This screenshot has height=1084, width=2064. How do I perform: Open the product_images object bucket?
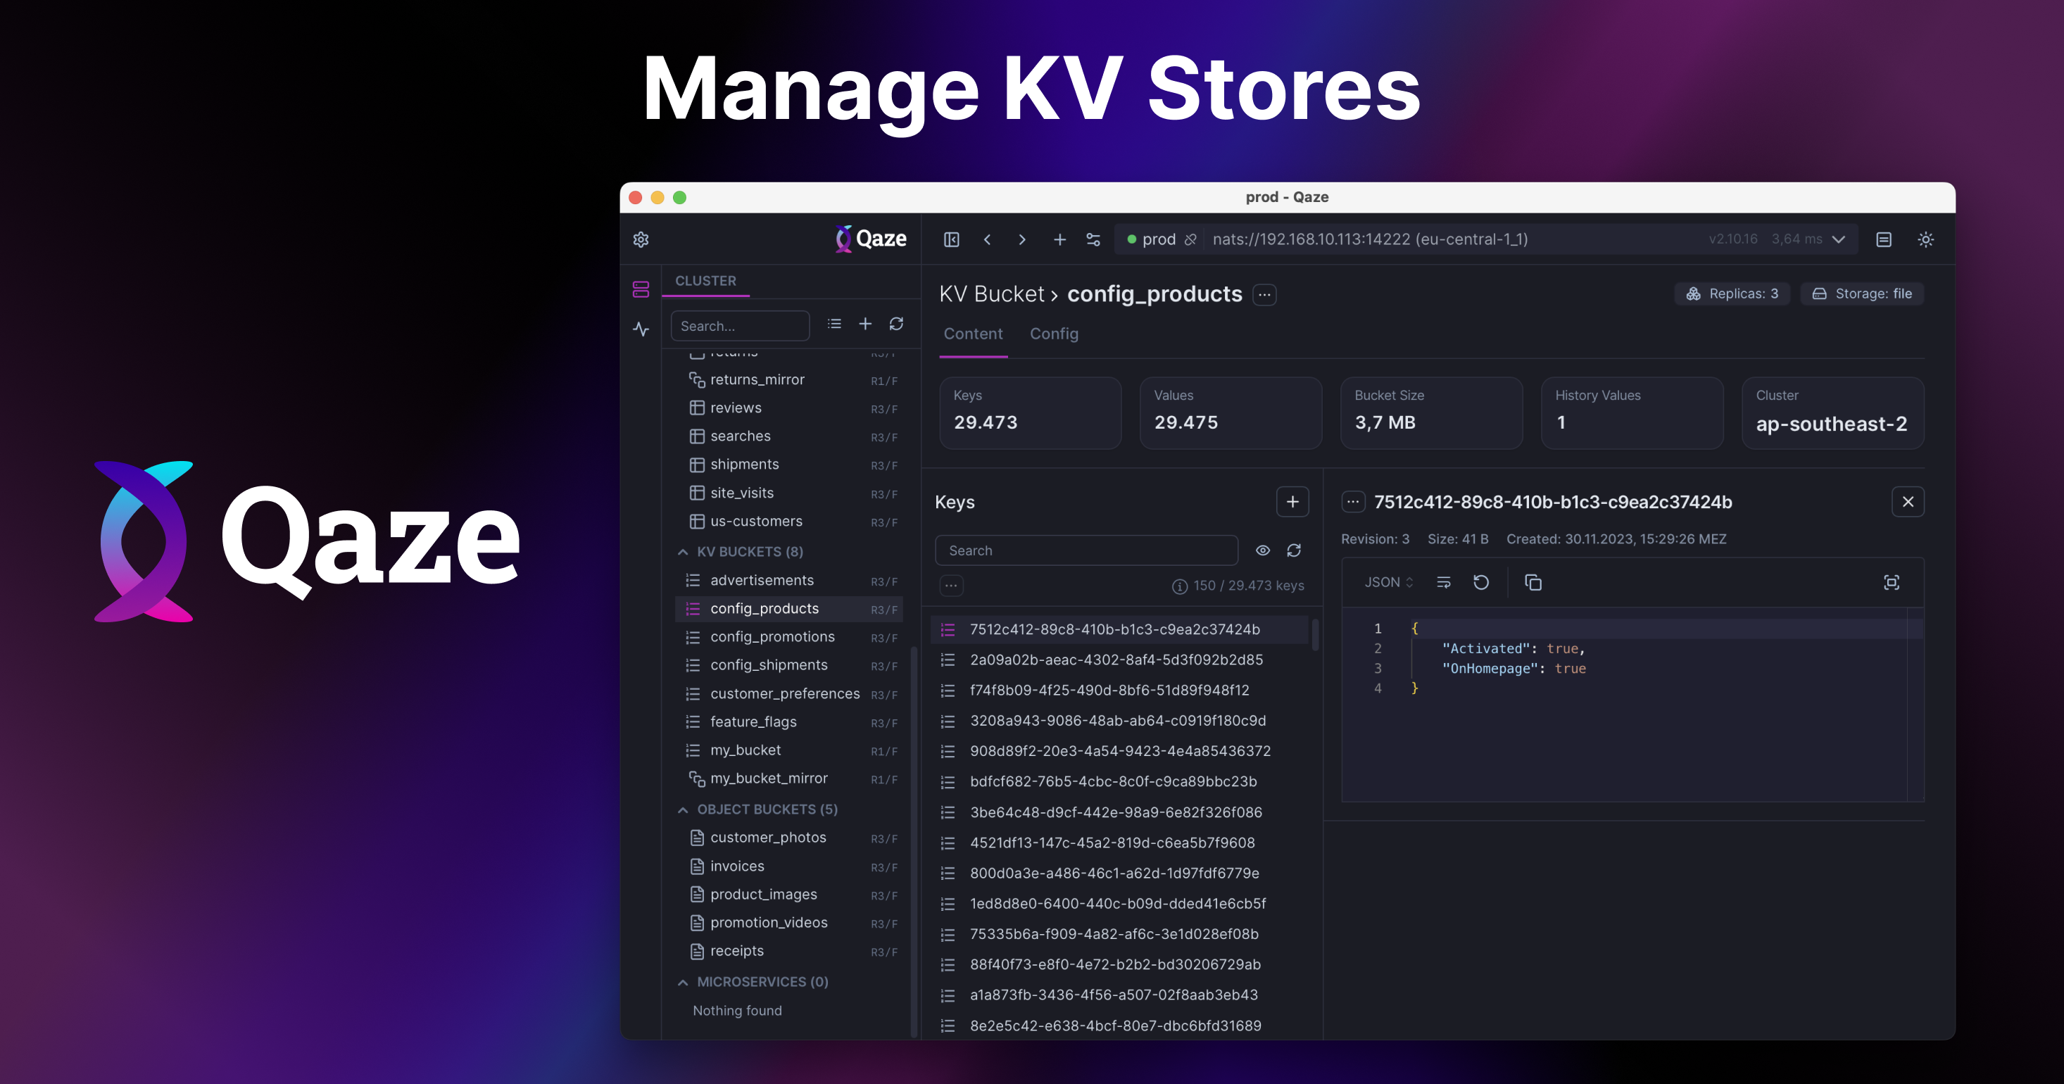pyautogui.click(x=789, y=894)
